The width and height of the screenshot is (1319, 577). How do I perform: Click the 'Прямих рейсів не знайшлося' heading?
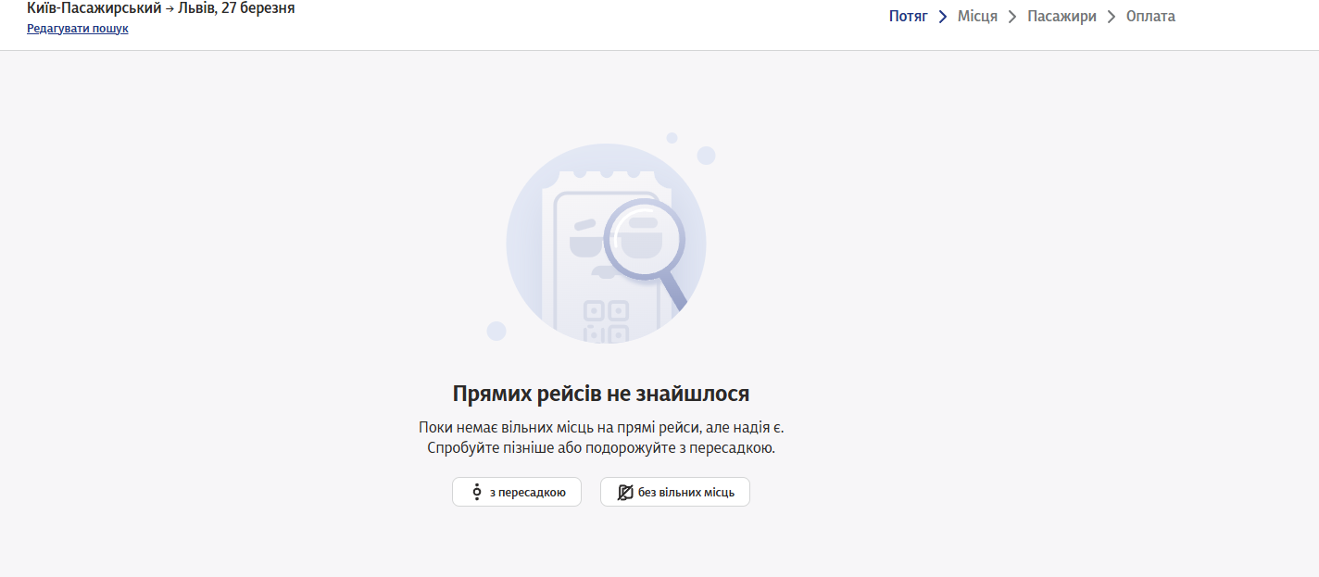[601, 394]
